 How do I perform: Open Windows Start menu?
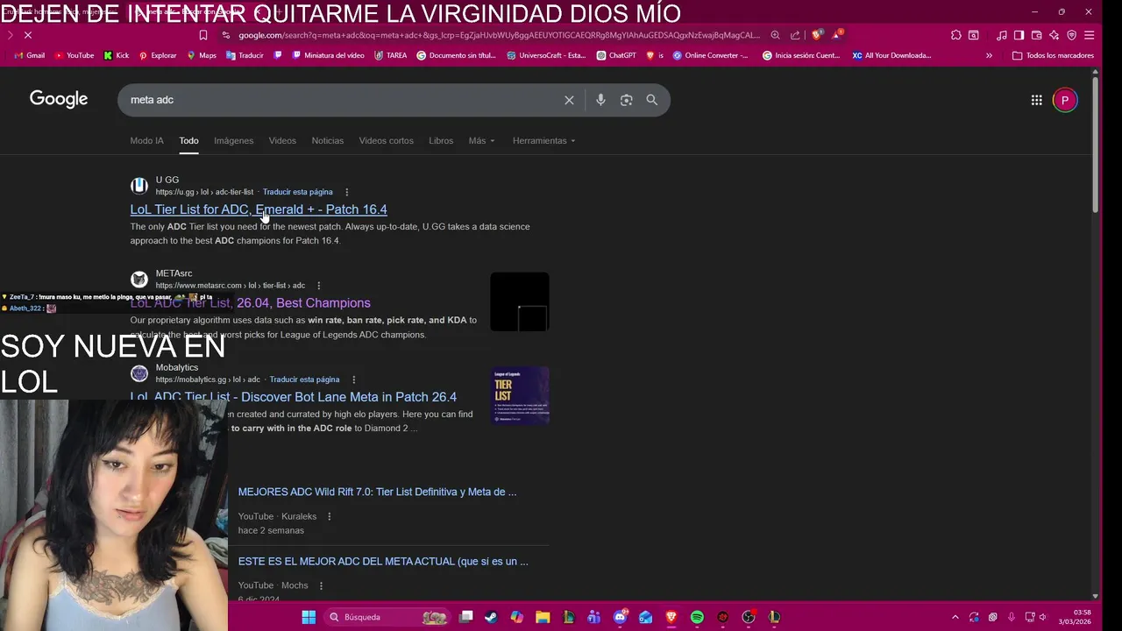(x=309, y=617)
